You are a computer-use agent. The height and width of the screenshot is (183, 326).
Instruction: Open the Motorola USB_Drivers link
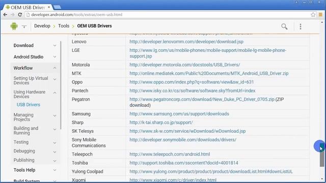pyautogui.click(x=184, y=65)
